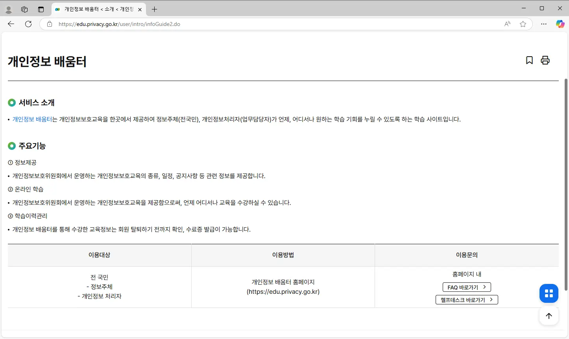
Task: Open FAQ 바로가기
Action: 467,287
